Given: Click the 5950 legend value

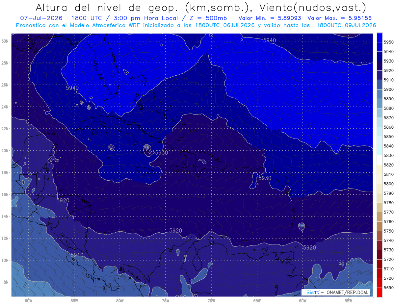Looking at the screenshot, I should click(x=389, y=42).
